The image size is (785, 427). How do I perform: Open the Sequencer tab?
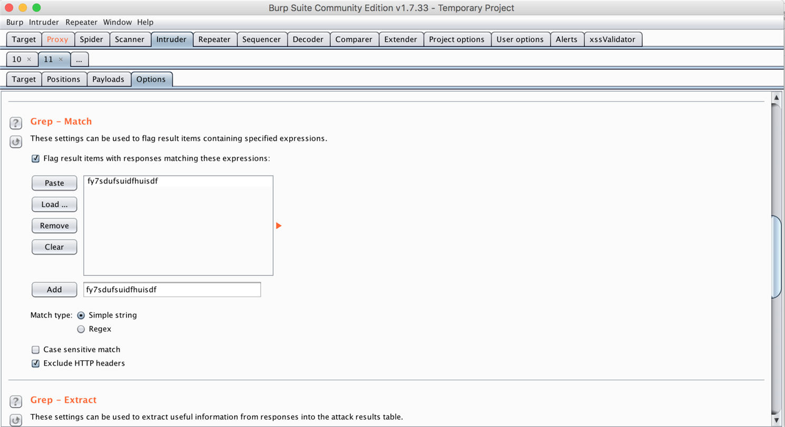tap(262, 39)
